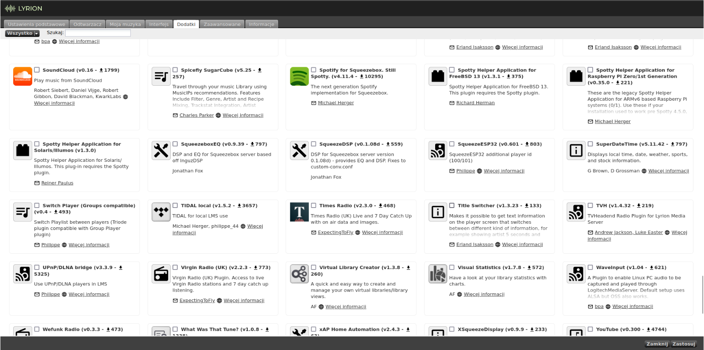Viewport: 704px width, 350px height.
Task: Click the Times Radio T icon
Action: (299, 212)
